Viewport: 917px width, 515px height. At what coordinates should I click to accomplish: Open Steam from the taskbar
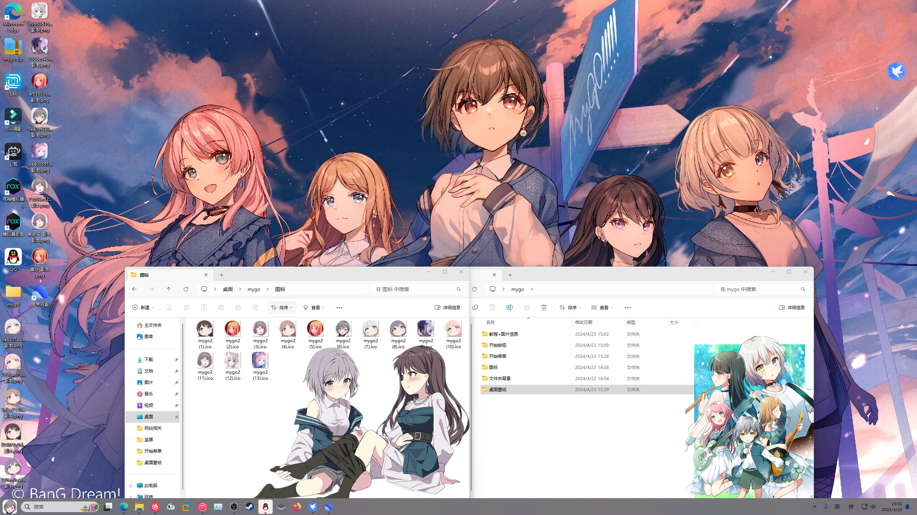click(249, 507)
